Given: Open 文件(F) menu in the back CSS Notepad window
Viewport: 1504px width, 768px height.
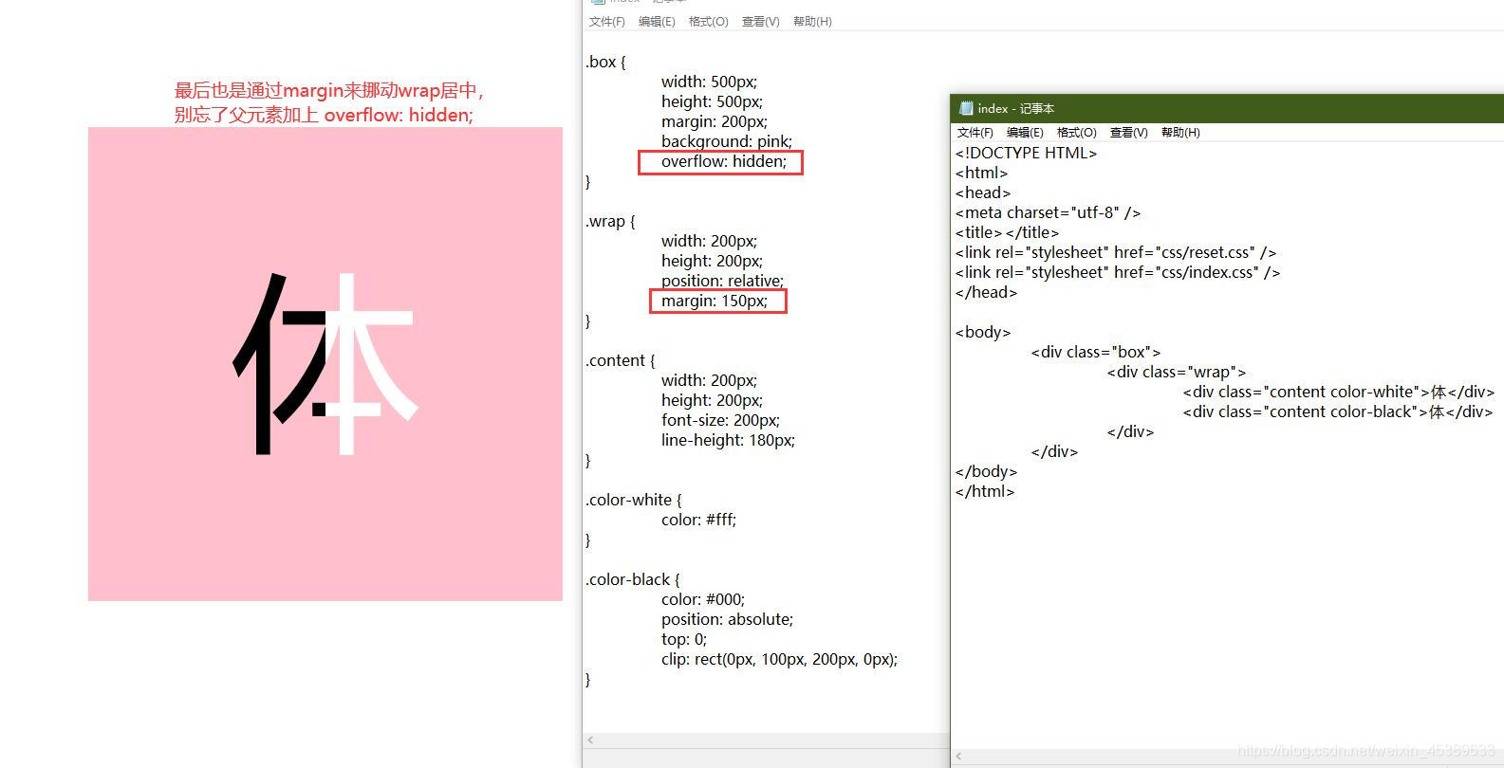Looking at the screenshot, I should tap(607, 22).
